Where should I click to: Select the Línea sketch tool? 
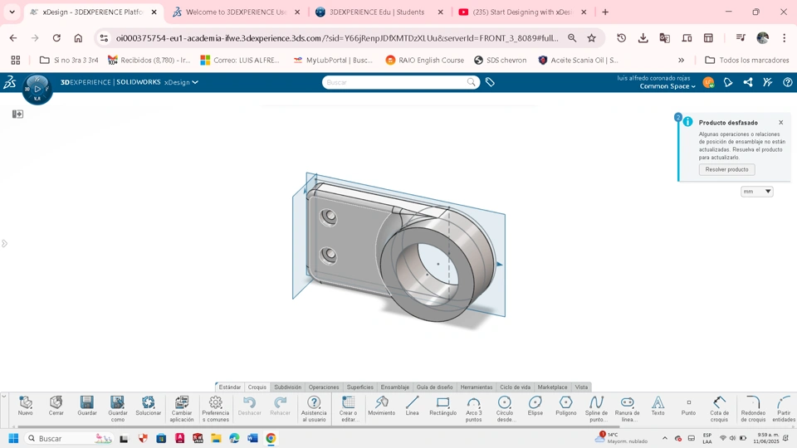413,403
